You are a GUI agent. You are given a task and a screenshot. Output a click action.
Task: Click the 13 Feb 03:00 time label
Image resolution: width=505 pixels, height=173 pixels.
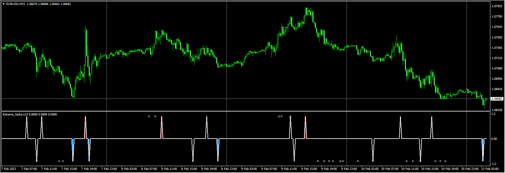(x=490, y=169)
